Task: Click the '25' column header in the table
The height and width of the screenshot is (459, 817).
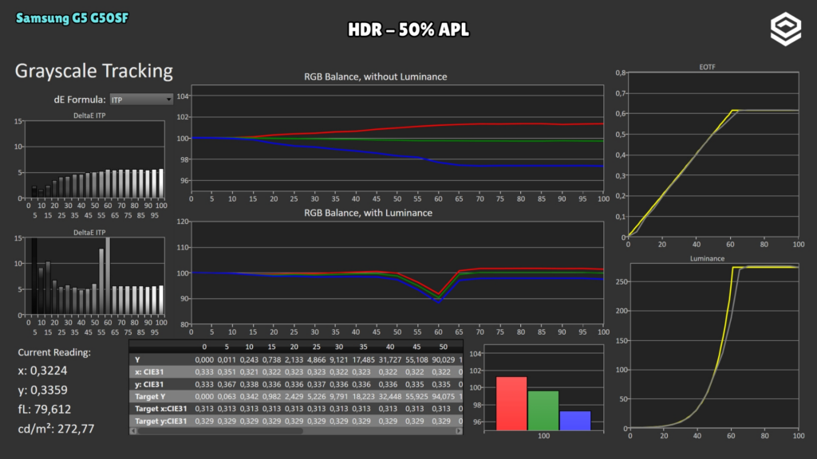Action: point(316,347)
